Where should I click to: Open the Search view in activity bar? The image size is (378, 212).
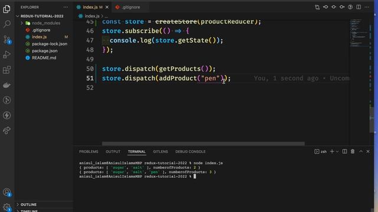(6, 24)
